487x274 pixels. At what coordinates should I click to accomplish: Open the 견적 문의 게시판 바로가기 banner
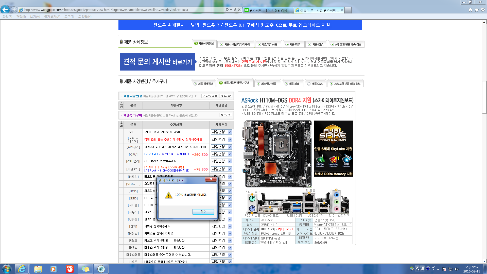point(158,62)
